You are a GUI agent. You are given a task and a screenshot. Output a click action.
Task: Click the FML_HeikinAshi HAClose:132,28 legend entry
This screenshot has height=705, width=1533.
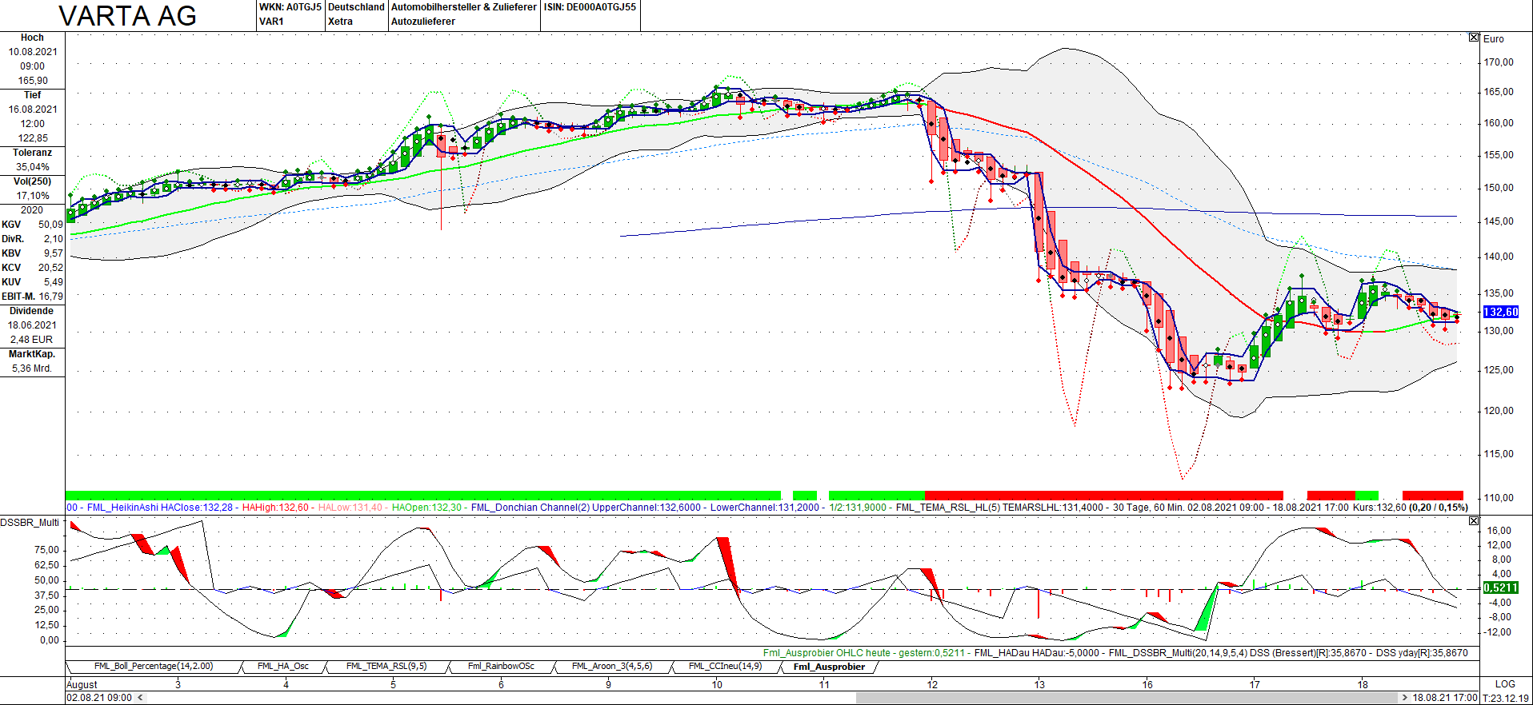click(160, 508)
